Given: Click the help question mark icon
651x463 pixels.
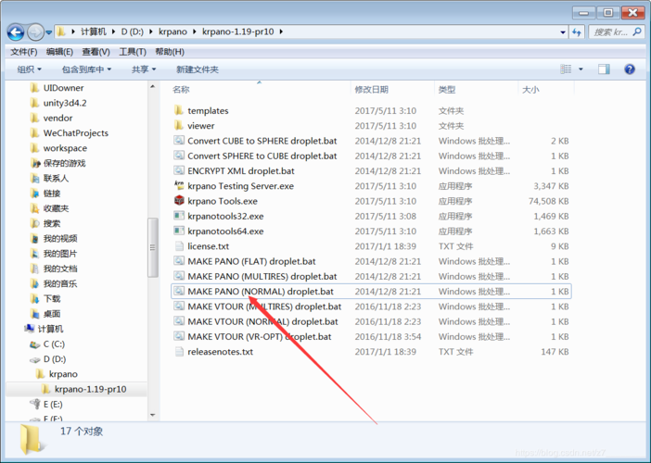Looking at the screenshot, I should tap(630, 69).
